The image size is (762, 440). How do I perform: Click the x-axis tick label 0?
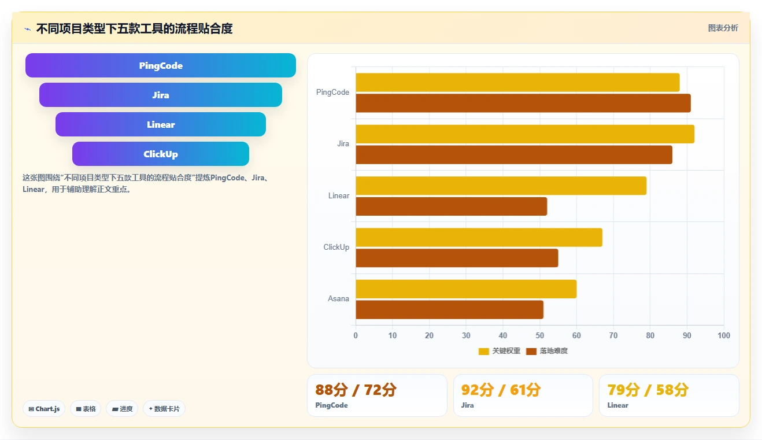[x=356, y=336]
